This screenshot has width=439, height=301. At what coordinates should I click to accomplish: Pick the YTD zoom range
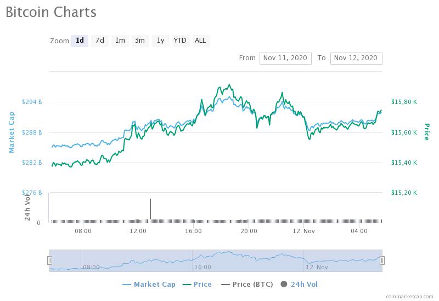(x=180, y=40)
